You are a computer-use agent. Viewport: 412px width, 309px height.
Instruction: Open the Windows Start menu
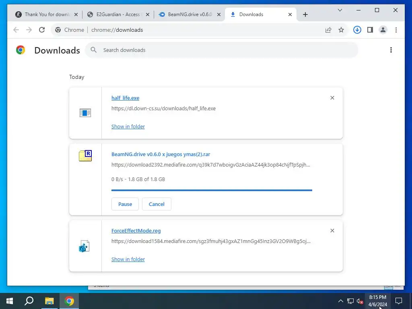(x=10, y=301)
